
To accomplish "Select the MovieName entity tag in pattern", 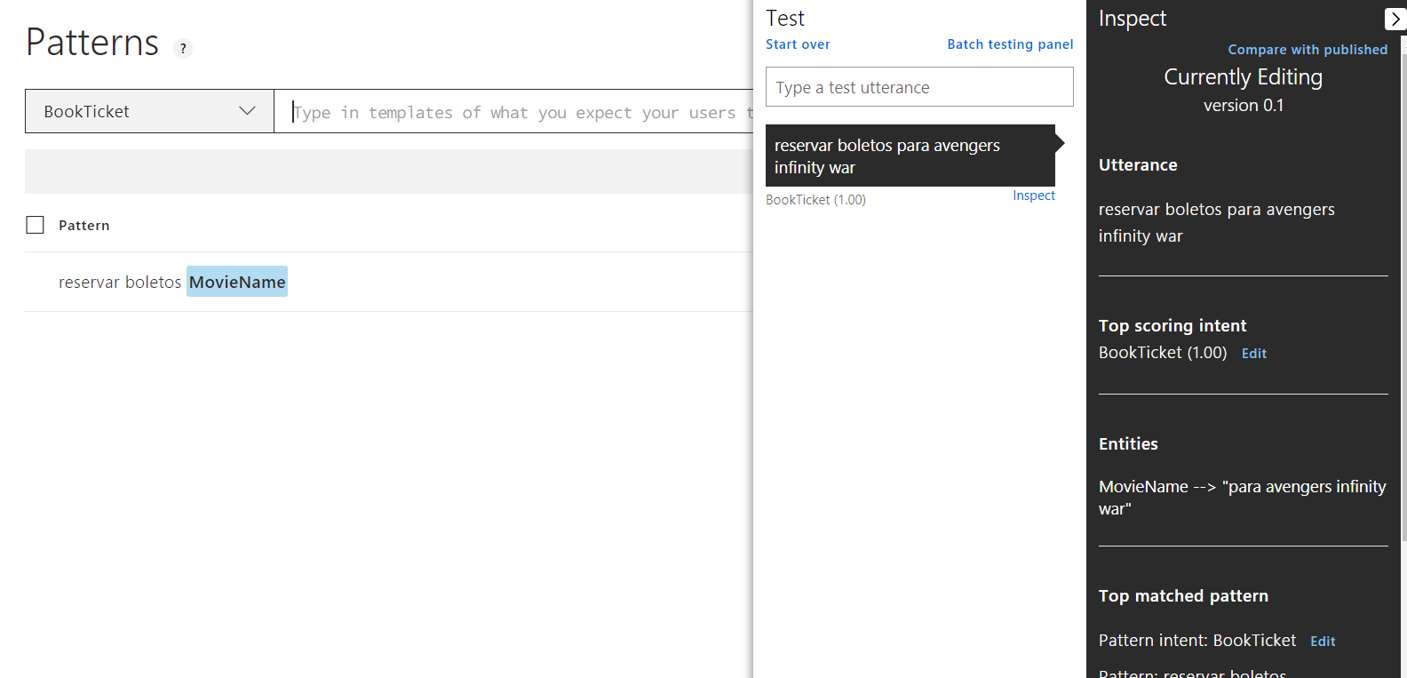I will (x=237, y=282).
